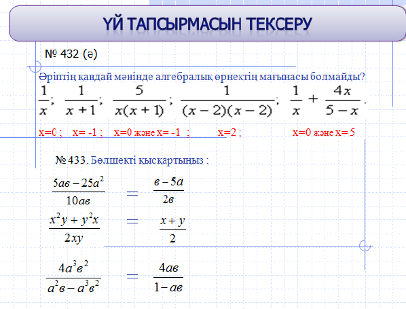Click the circle decoration near the top-left line
Viewport: 406px width, 309px height.
35,67
